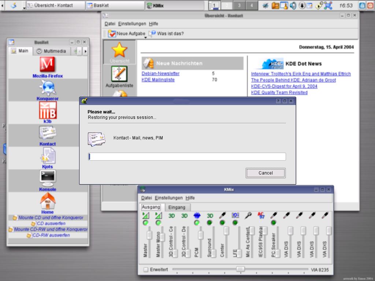
Task: Open Neue Aufgabe dropdown arrow
Action: point(145,38)
